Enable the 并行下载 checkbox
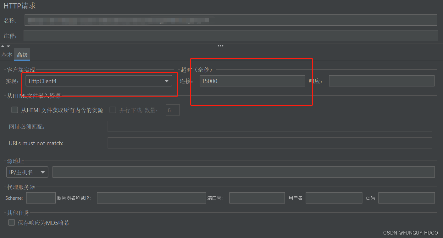The width and height of the screenshot is (443, 238). [113, 110]
